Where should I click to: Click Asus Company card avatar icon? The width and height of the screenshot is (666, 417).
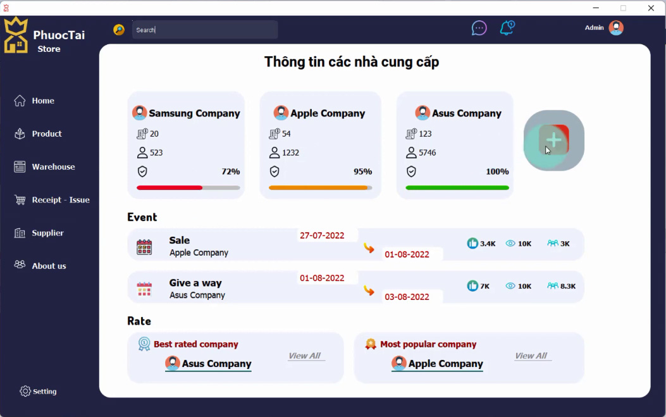[x=422, y=113]
